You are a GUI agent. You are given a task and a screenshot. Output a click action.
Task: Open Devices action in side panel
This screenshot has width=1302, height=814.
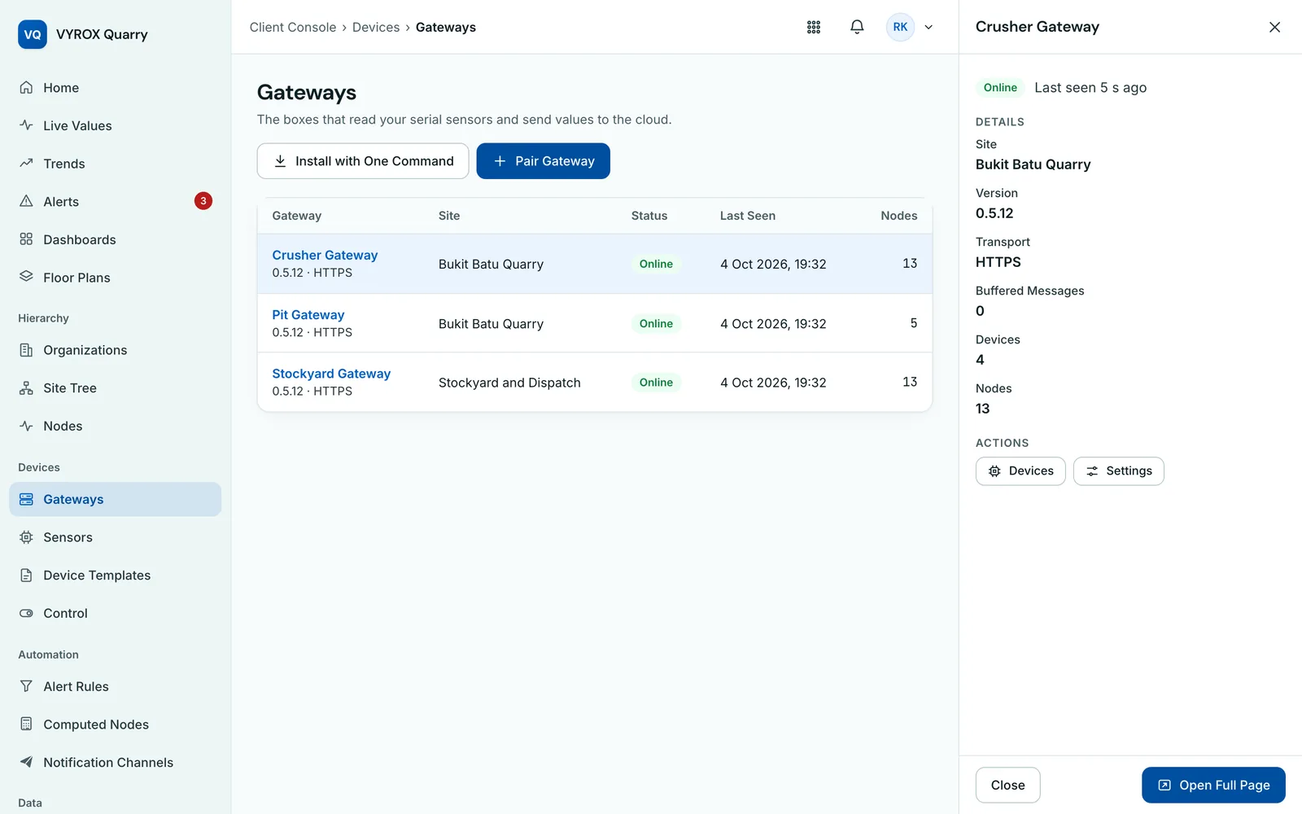coord(1020,471)
